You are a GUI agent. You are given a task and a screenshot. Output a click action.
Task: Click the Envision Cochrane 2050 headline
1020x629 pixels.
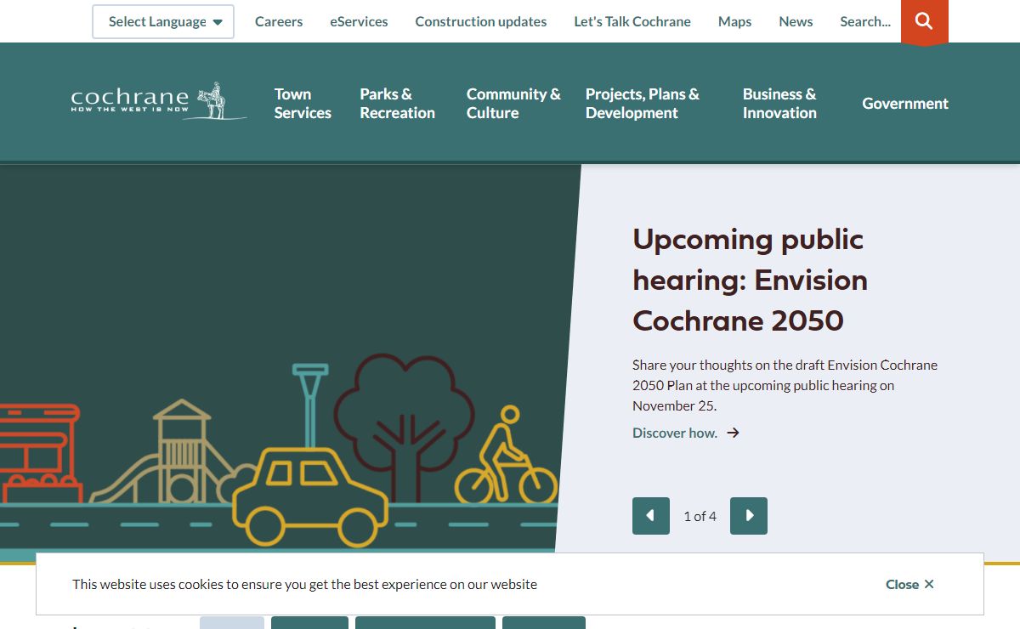[x=750, y=280]
